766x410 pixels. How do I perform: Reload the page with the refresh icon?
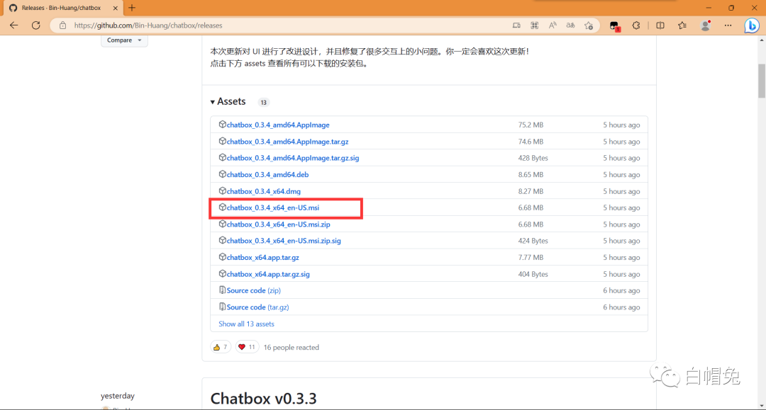pos(36,25)
